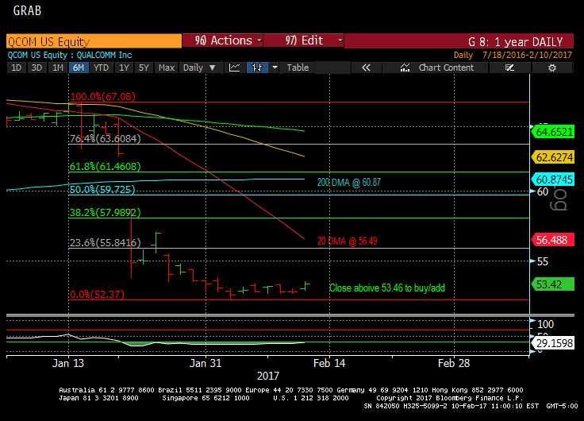584x421 pixels.
Task: Click the green 53.42 last price tag
Action: click(553, 284)
